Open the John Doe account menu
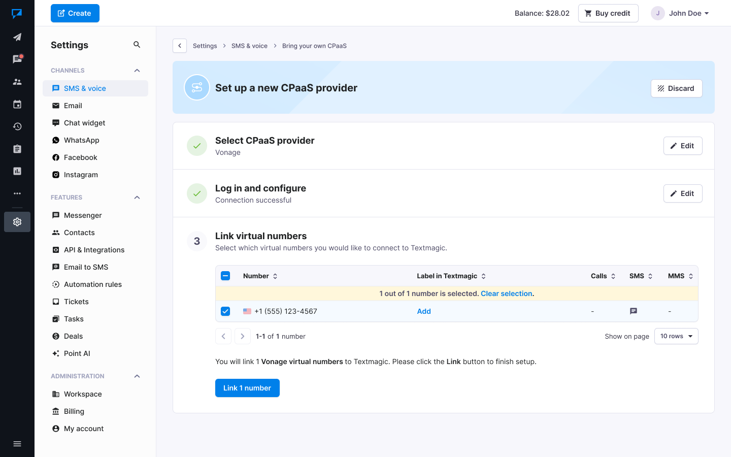731x457 pixels. point(680,13)
